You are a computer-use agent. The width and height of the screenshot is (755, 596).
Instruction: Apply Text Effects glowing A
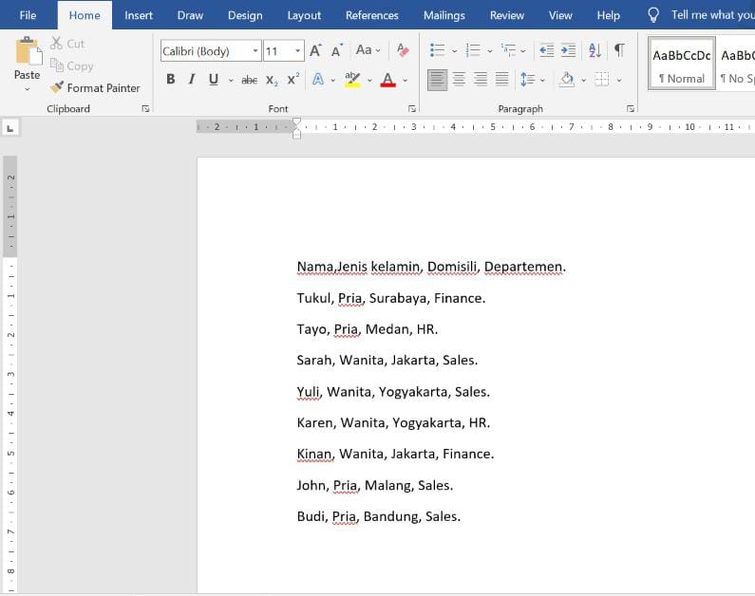point(318,80)
